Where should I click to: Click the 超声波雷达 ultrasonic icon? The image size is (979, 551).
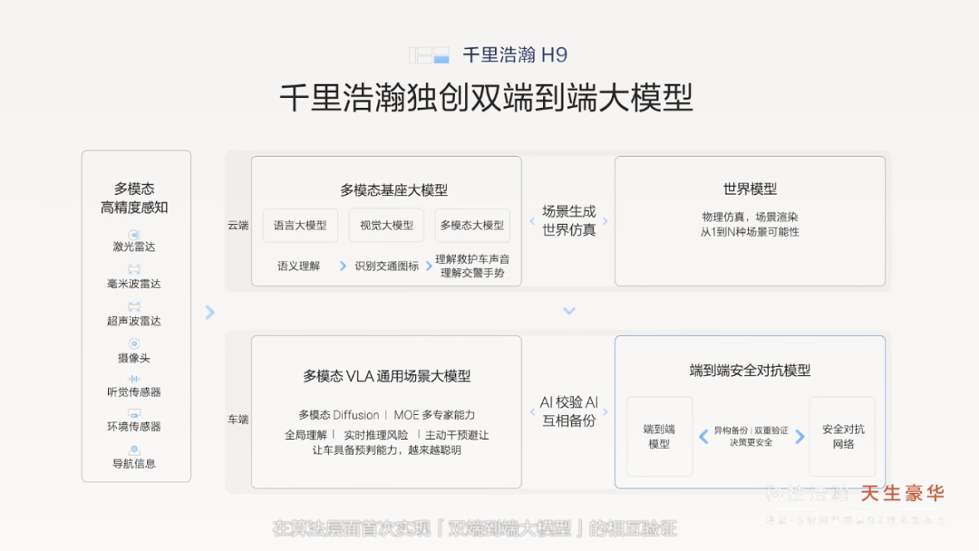point(133,306)
